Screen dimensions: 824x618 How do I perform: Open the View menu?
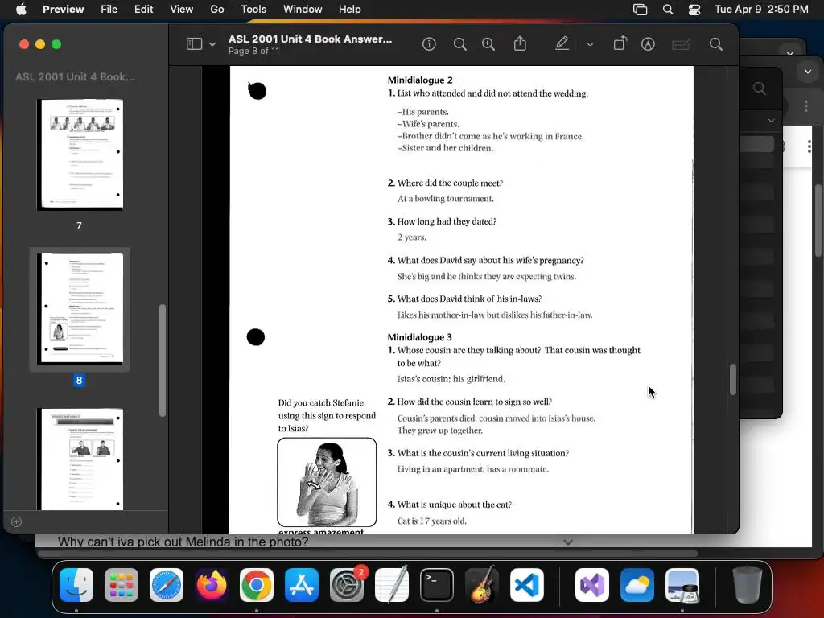[x=181, y=9]
